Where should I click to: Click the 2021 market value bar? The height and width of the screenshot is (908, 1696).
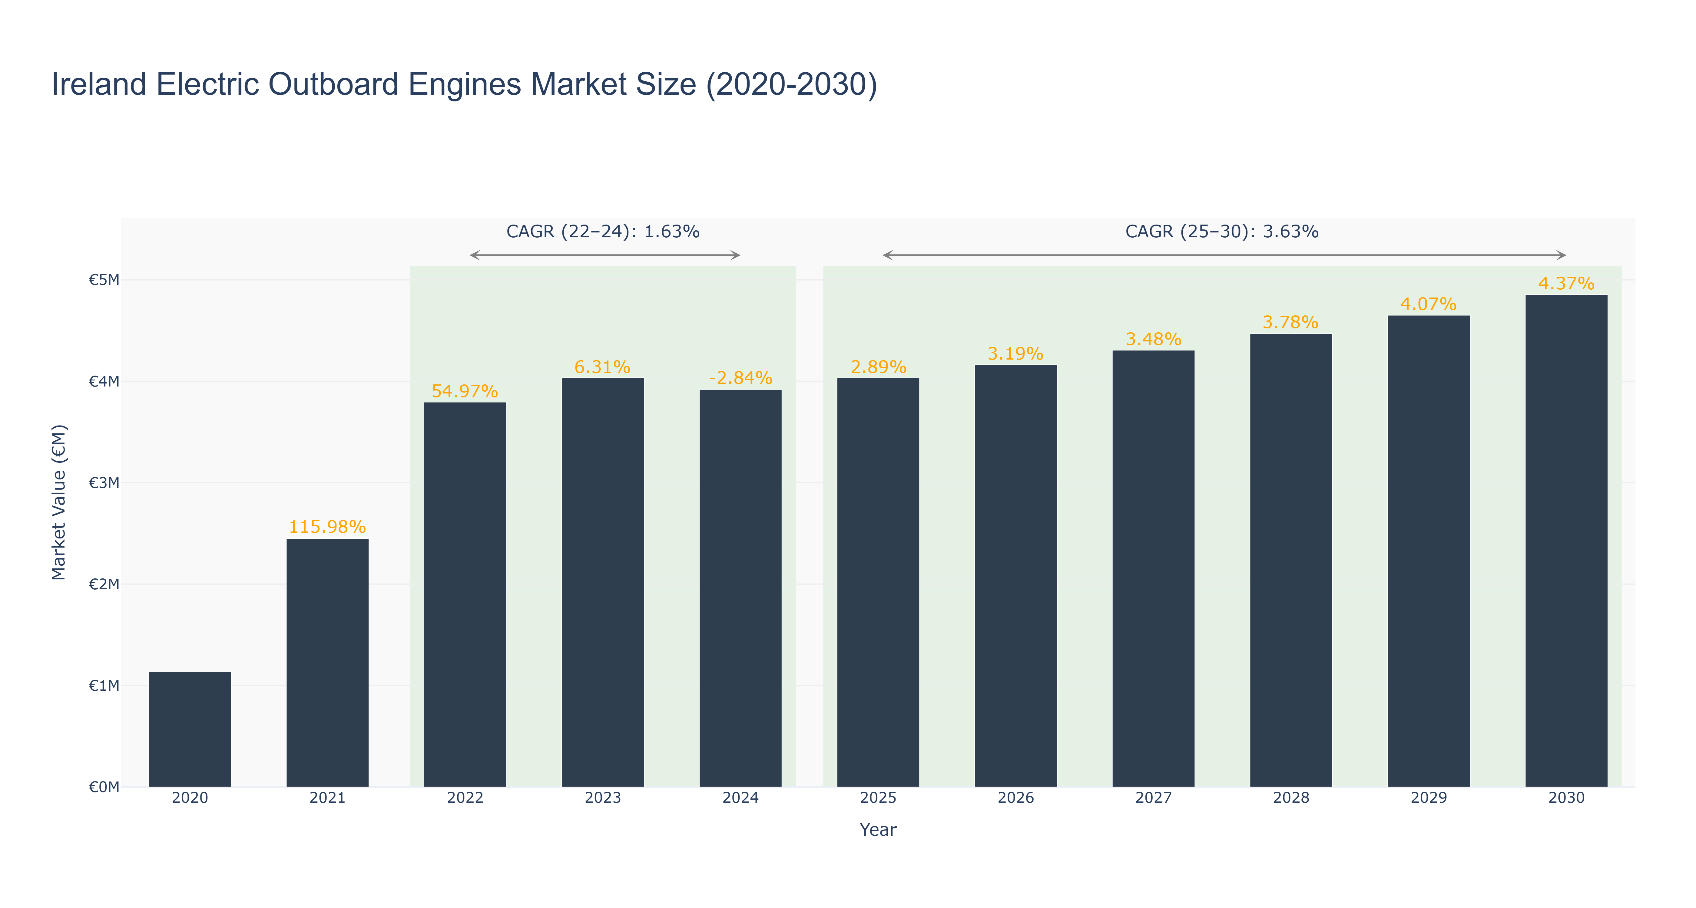point(327,663)
